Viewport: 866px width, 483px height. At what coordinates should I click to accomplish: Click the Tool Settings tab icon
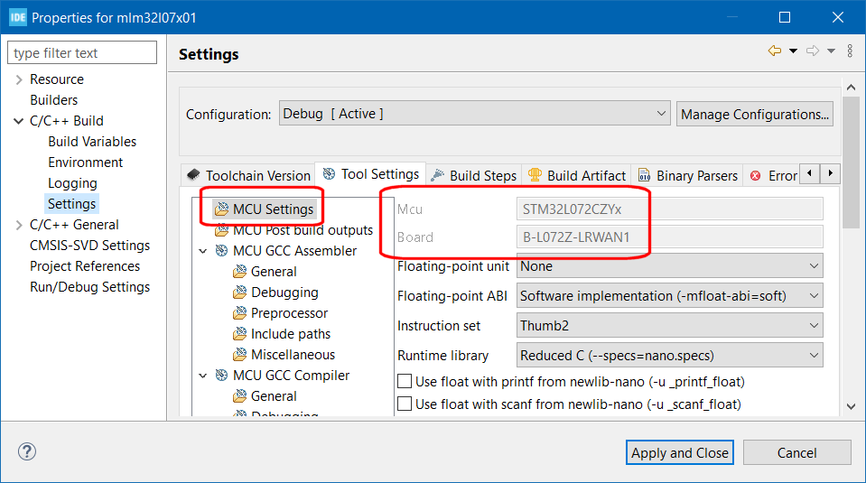[x=330, y=174]
